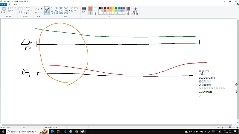Open Edit with Paint 3D
The image size is (239, 134).
coord(135,11)
